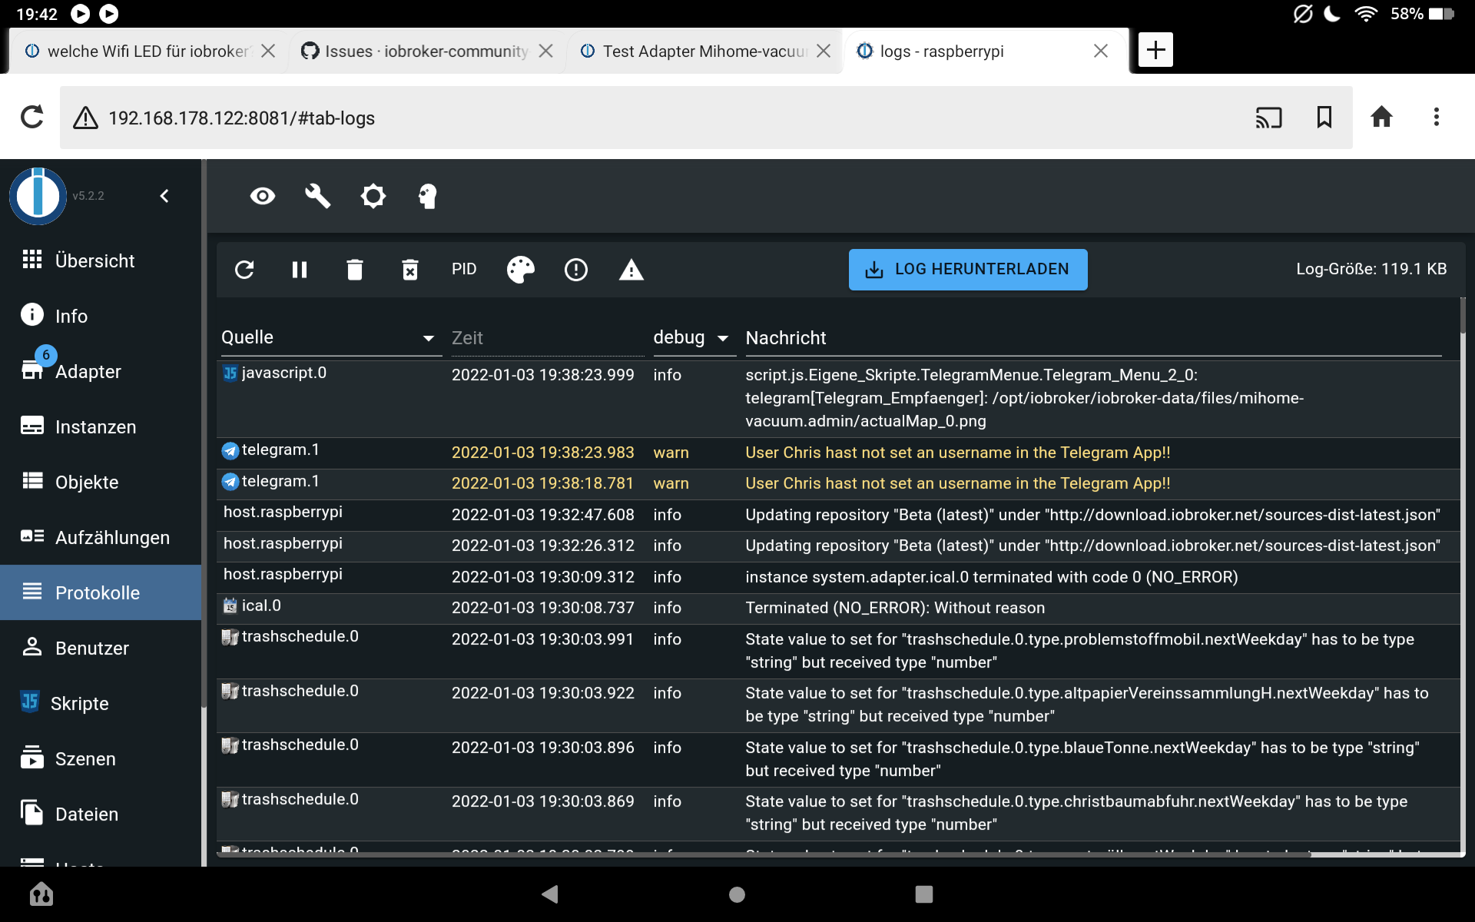Open Szenen in the sidebar
Image resolution: width=1475 pixels, height=922 pixels.
click(101, 758)
